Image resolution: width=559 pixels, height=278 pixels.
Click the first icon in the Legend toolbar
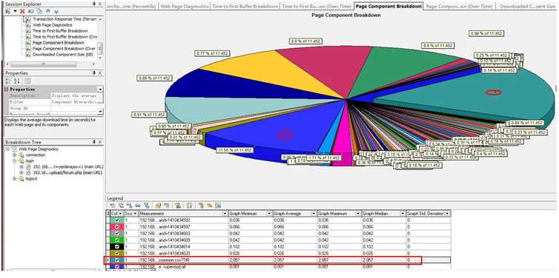point(112,206)
